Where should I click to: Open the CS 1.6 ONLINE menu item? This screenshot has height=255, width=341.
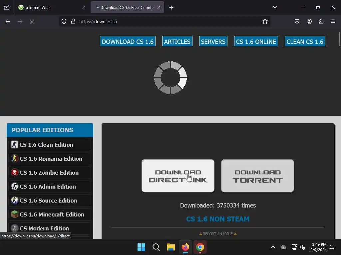pos(256,41)
